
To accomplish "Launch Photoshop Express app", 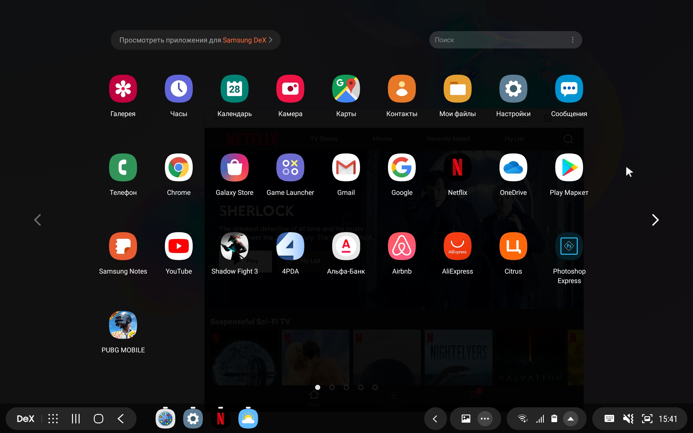I will coord(569,246).
